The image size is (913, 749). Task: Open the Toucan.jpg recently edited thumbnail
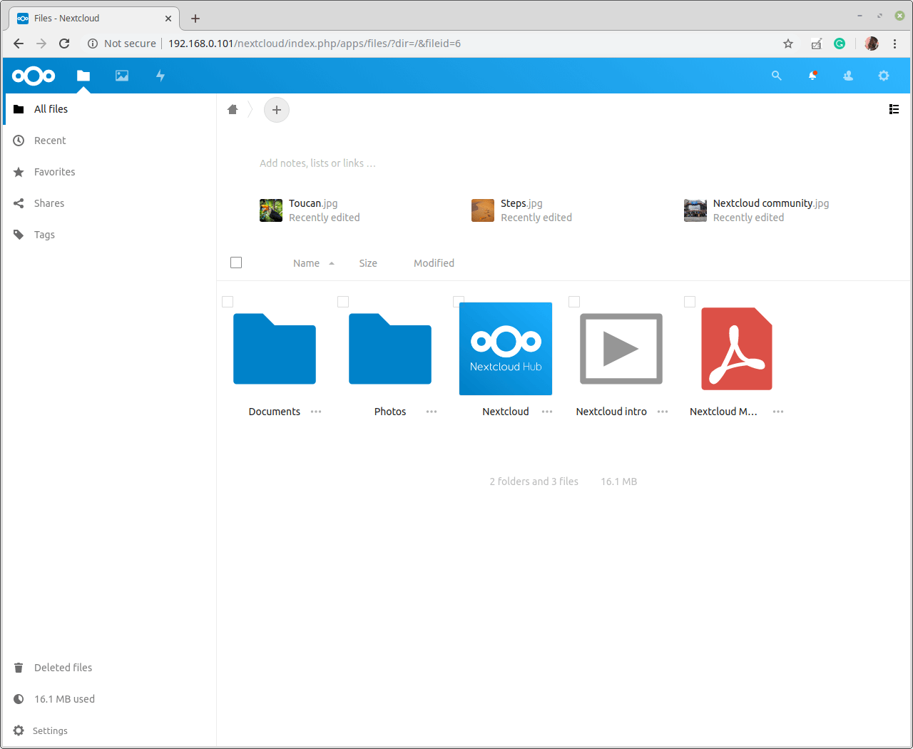coord(271,210)
